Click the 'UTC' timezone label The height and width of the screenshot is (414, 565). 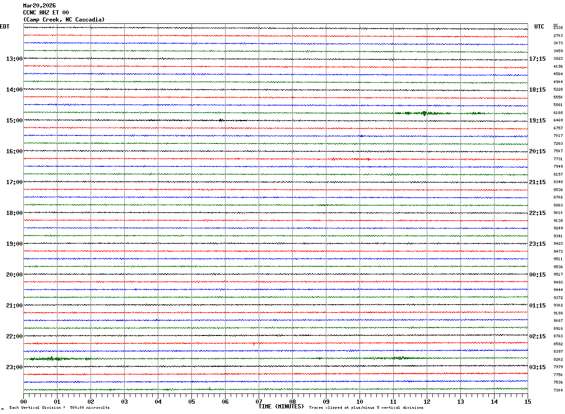click(539, 27)
